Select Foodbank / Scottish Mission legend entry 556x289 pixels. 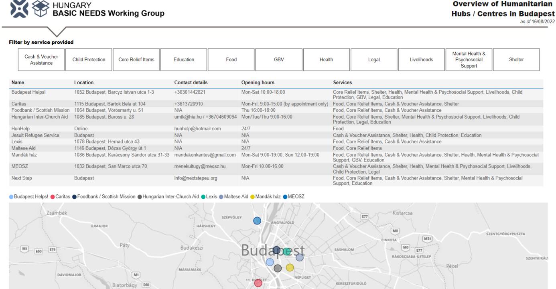pyautogui.click(x=104, y=196)
